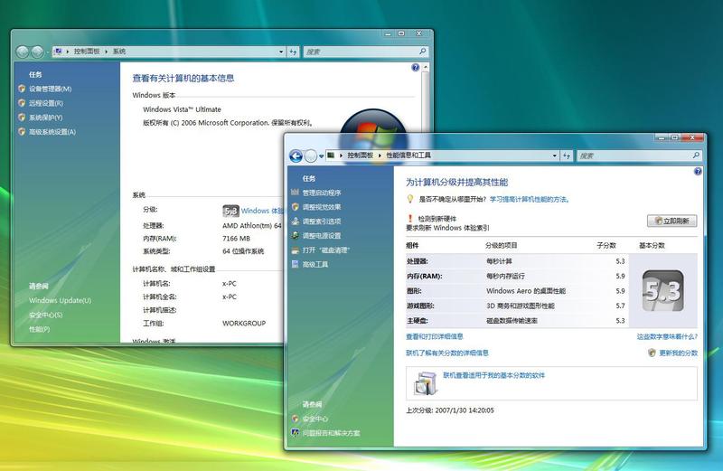Image resolution: width=723 pixels, height=471 pixels.
Task: Open 查看和打印详细信息 link
Action: [435, 337]
